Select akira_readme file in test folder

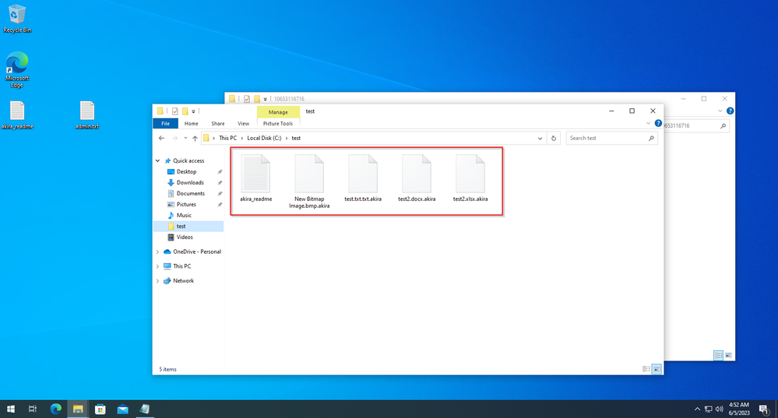point(256,178)
